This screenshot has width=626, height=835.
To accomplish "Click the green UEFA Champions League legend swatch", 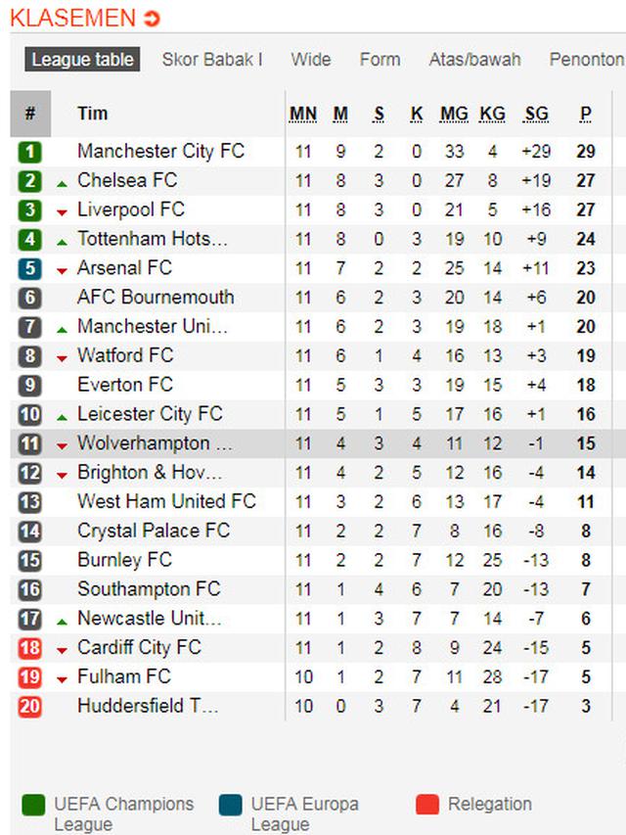I will (34, 806).
